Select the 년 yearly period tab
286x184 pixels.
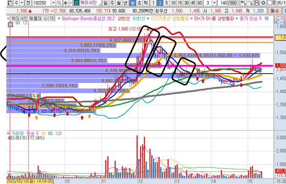click(x=125, y=3)
